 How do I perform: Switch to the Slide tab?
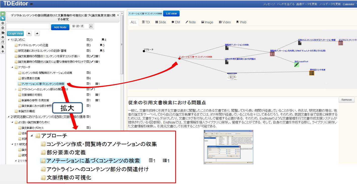(x=160, y=22)
